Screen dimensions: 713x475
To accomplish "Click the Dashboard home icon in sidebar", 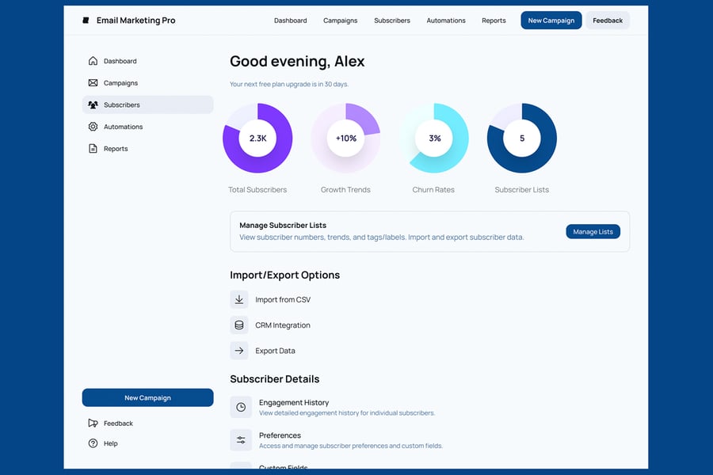I will pos(93,61).
